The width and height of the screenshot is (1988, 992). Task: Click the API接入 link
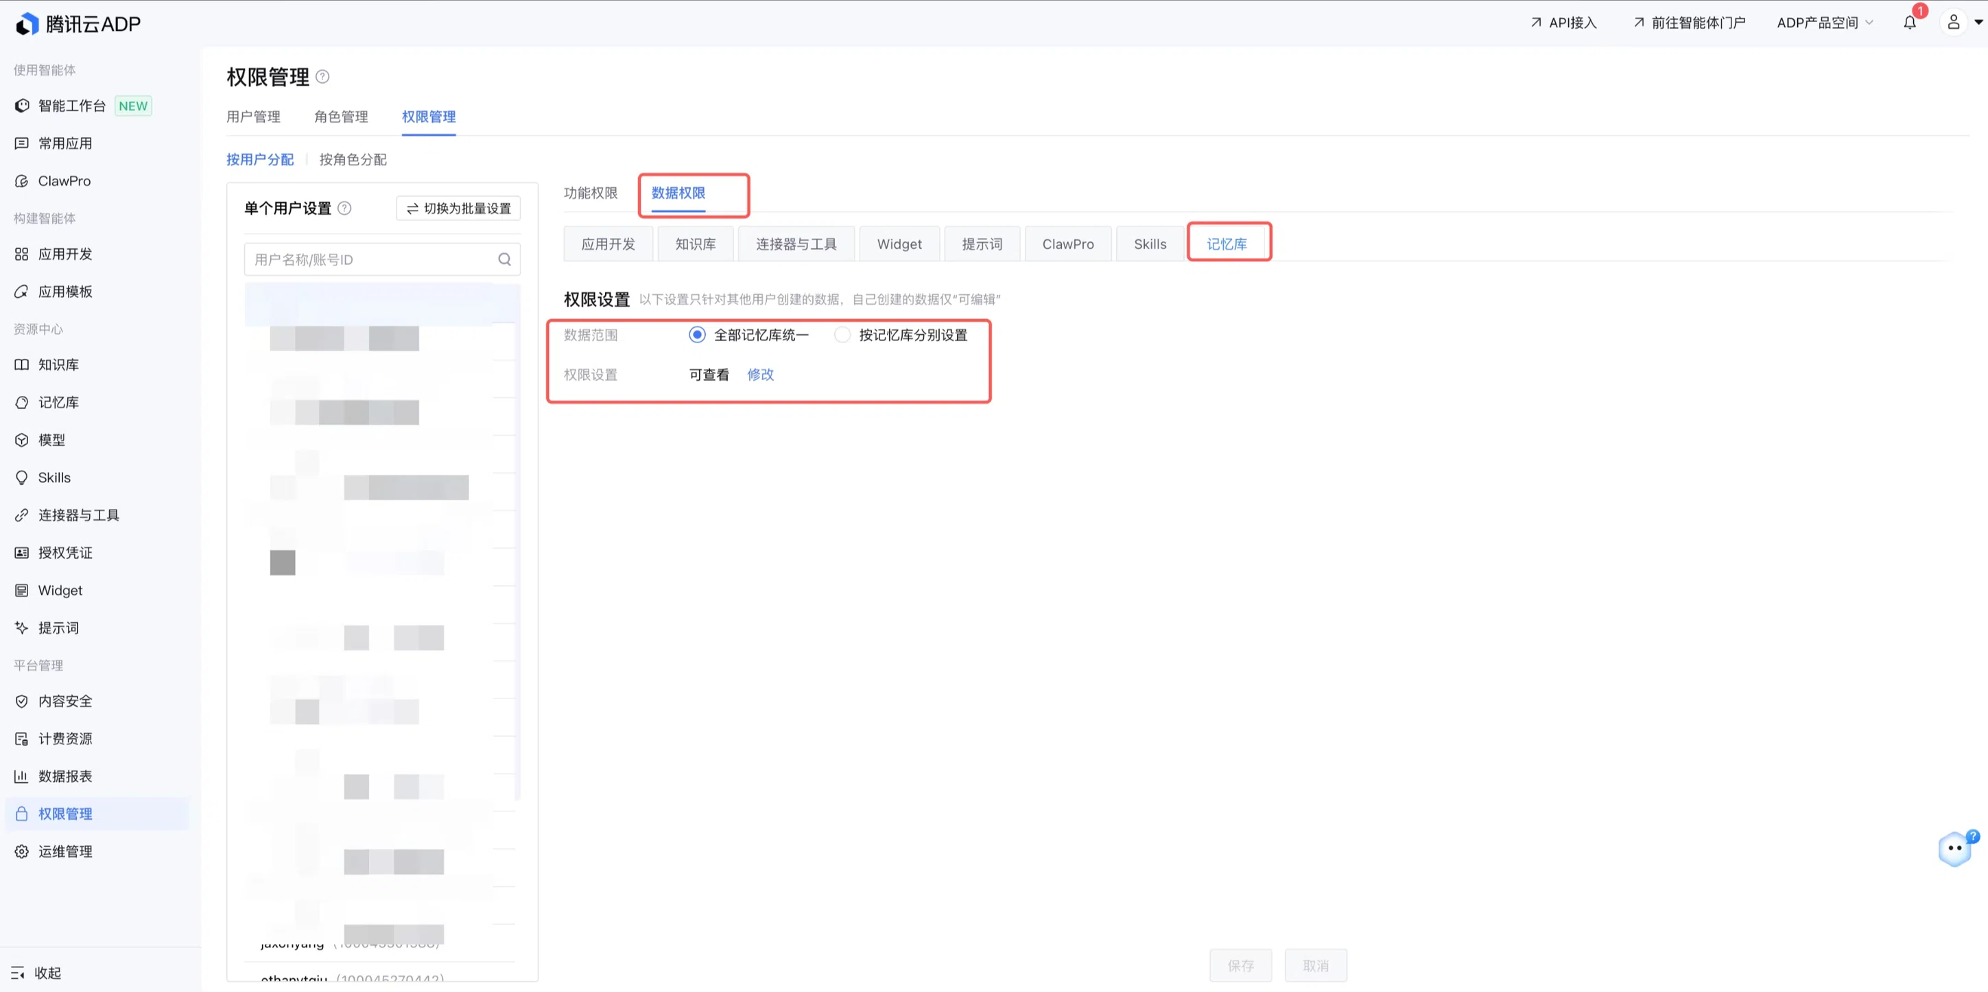pos(1563,23)
